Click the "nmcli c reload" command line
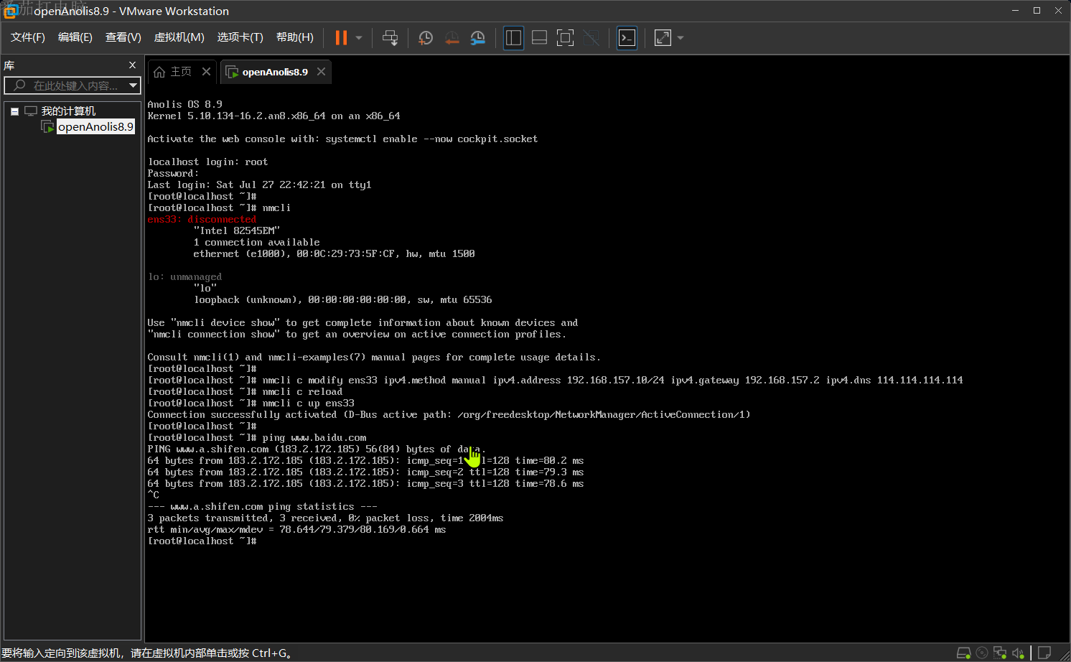 click(245, 391)
